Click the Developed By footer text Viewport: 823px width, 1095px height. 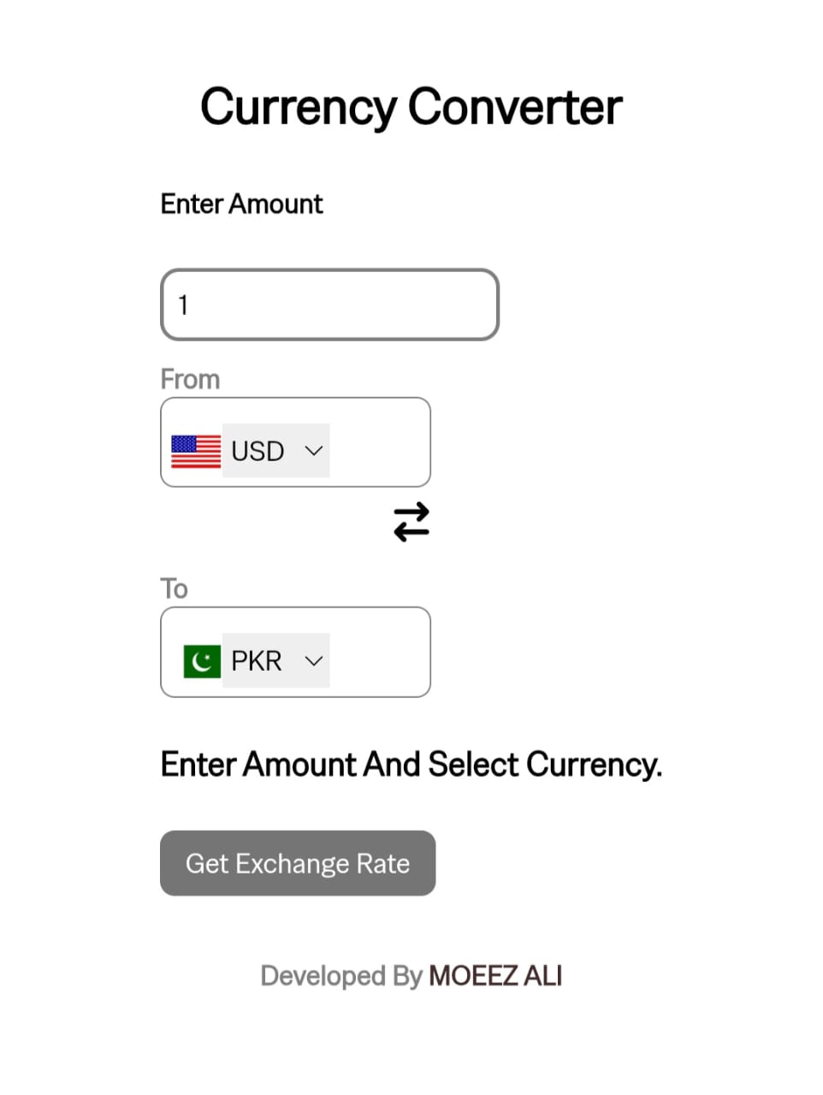(340, 975)
